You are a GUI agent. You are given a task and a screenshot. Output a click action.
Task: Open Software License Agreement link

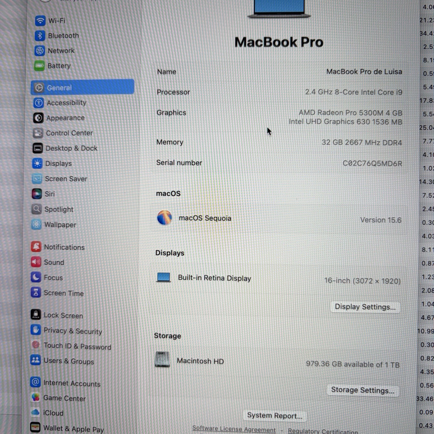coord(234,429)
